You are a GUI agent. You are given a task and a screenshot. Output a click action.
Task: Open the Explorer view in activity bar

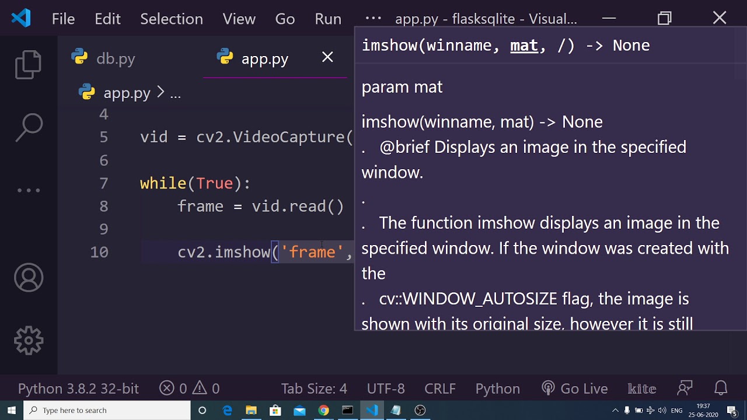pos(28,64)
